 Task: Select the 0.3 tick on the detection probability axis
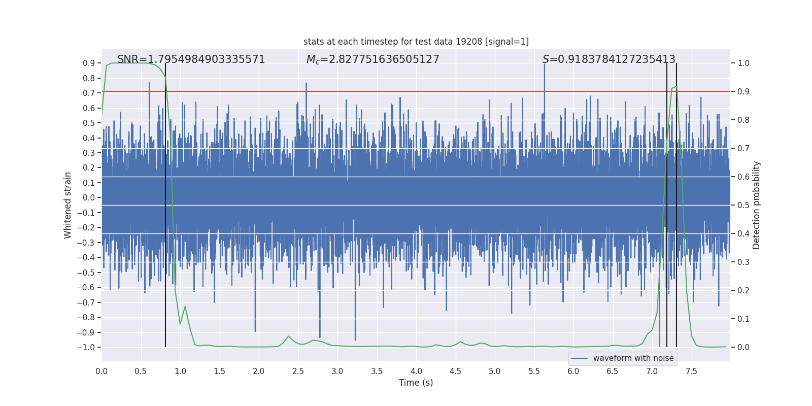point(743,262)
